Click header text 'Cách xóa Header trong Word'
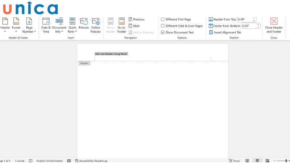This screenshot has width=290, height=163. (x=111, y=54)
